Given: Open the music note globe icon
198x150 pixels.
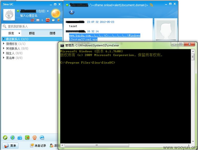Looking at the screenshot, I should 13,138.
